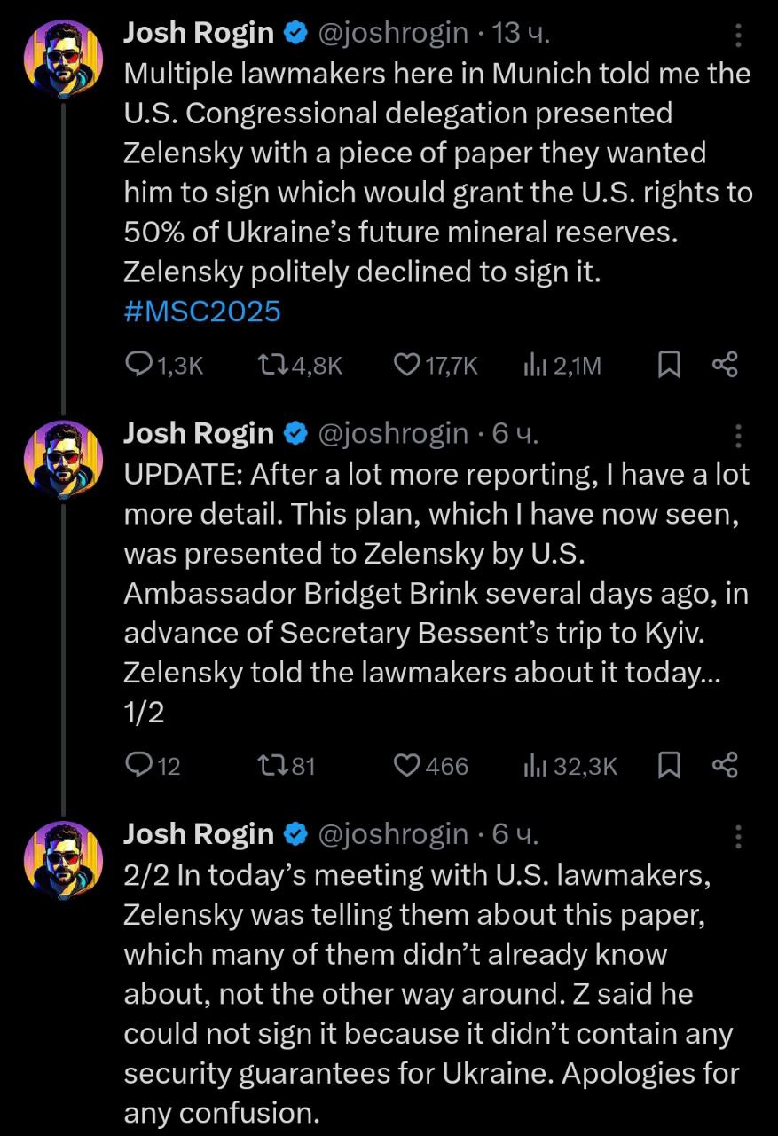
Task: Bookmark the first tweet about mineral reserves
Action: coord(669,365)
